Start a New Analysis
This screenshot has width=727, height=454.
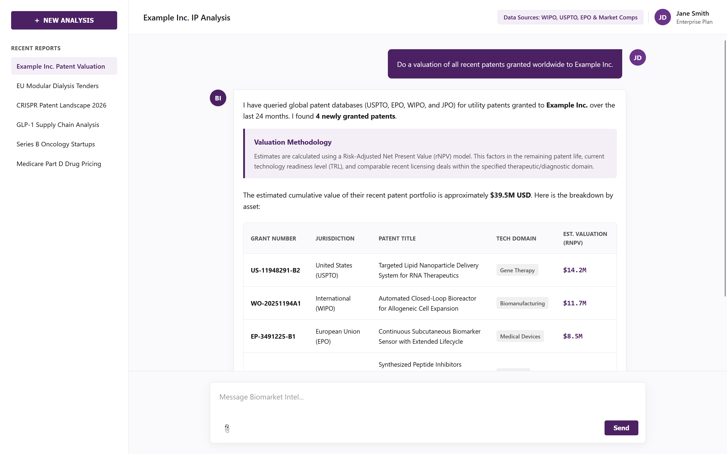(x=64, y=20)
